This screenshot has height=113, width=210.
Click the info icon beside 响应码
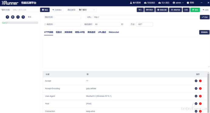(x=45, y=24)
